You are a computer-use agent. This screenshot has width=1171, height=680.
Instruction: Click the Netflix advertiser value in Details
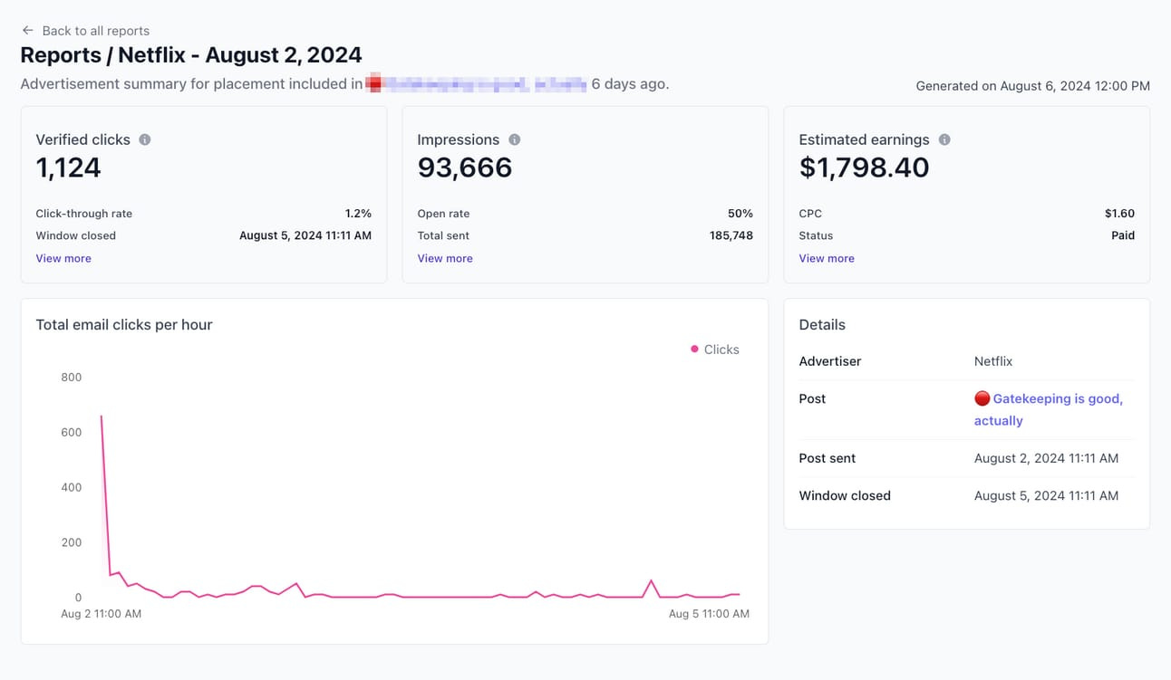point(993,361)
